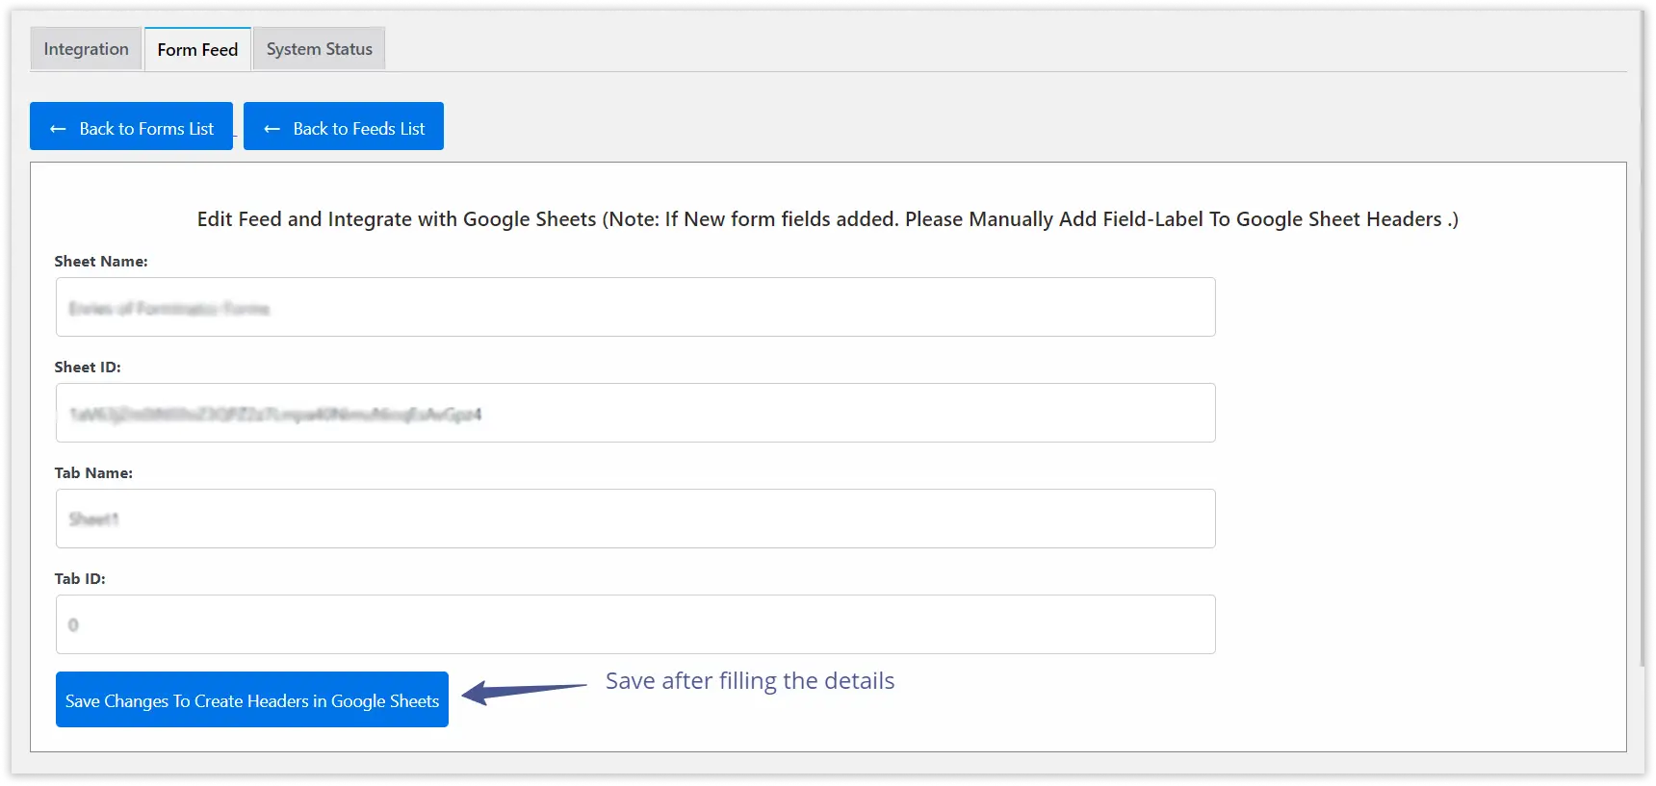Click into the Sheet ID text box

635,414
